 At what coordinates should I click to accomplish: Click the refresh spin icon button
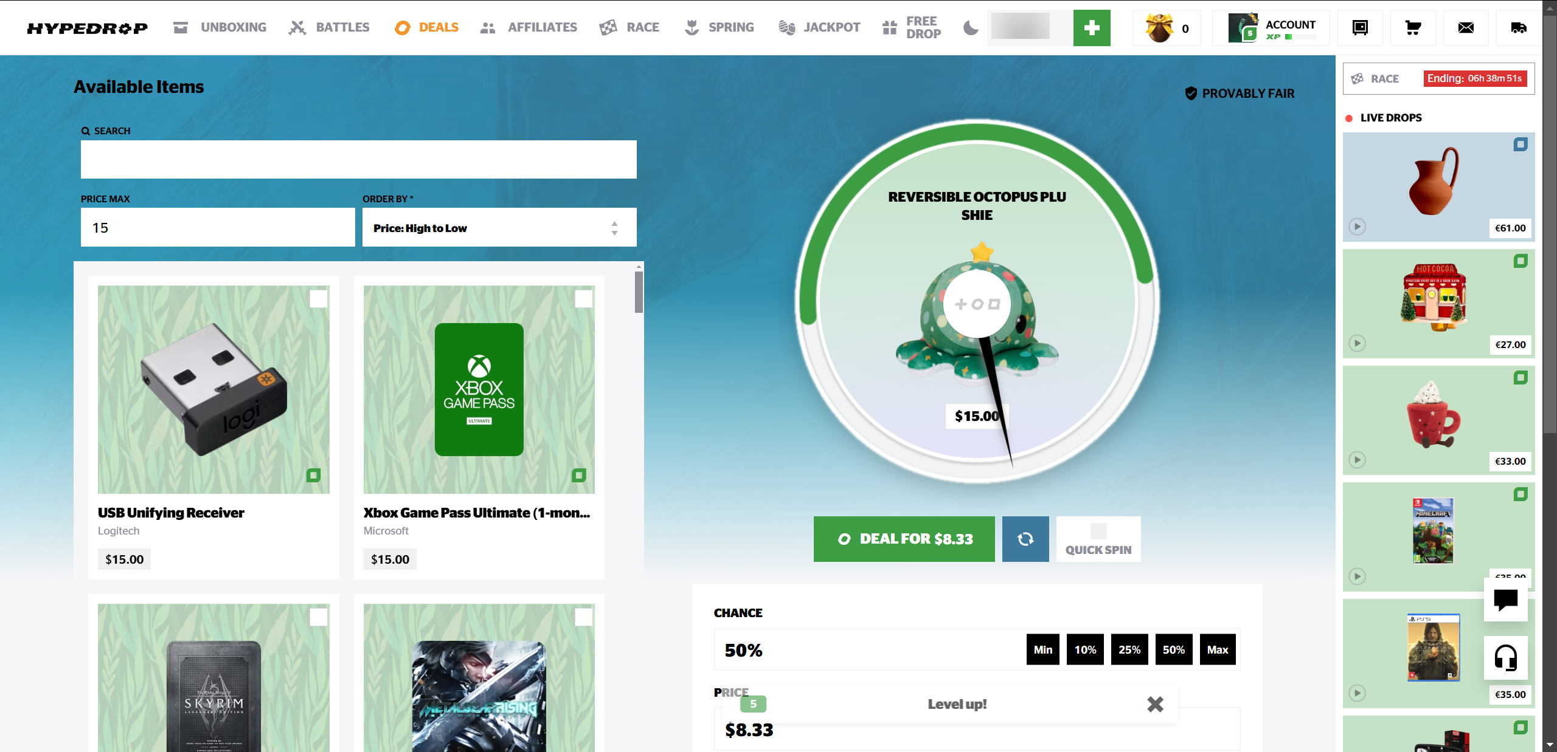1025,539
